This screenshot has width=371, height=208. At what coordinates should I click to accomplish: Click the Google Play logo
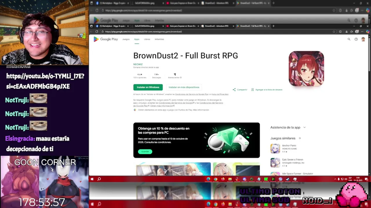(106, 39)
